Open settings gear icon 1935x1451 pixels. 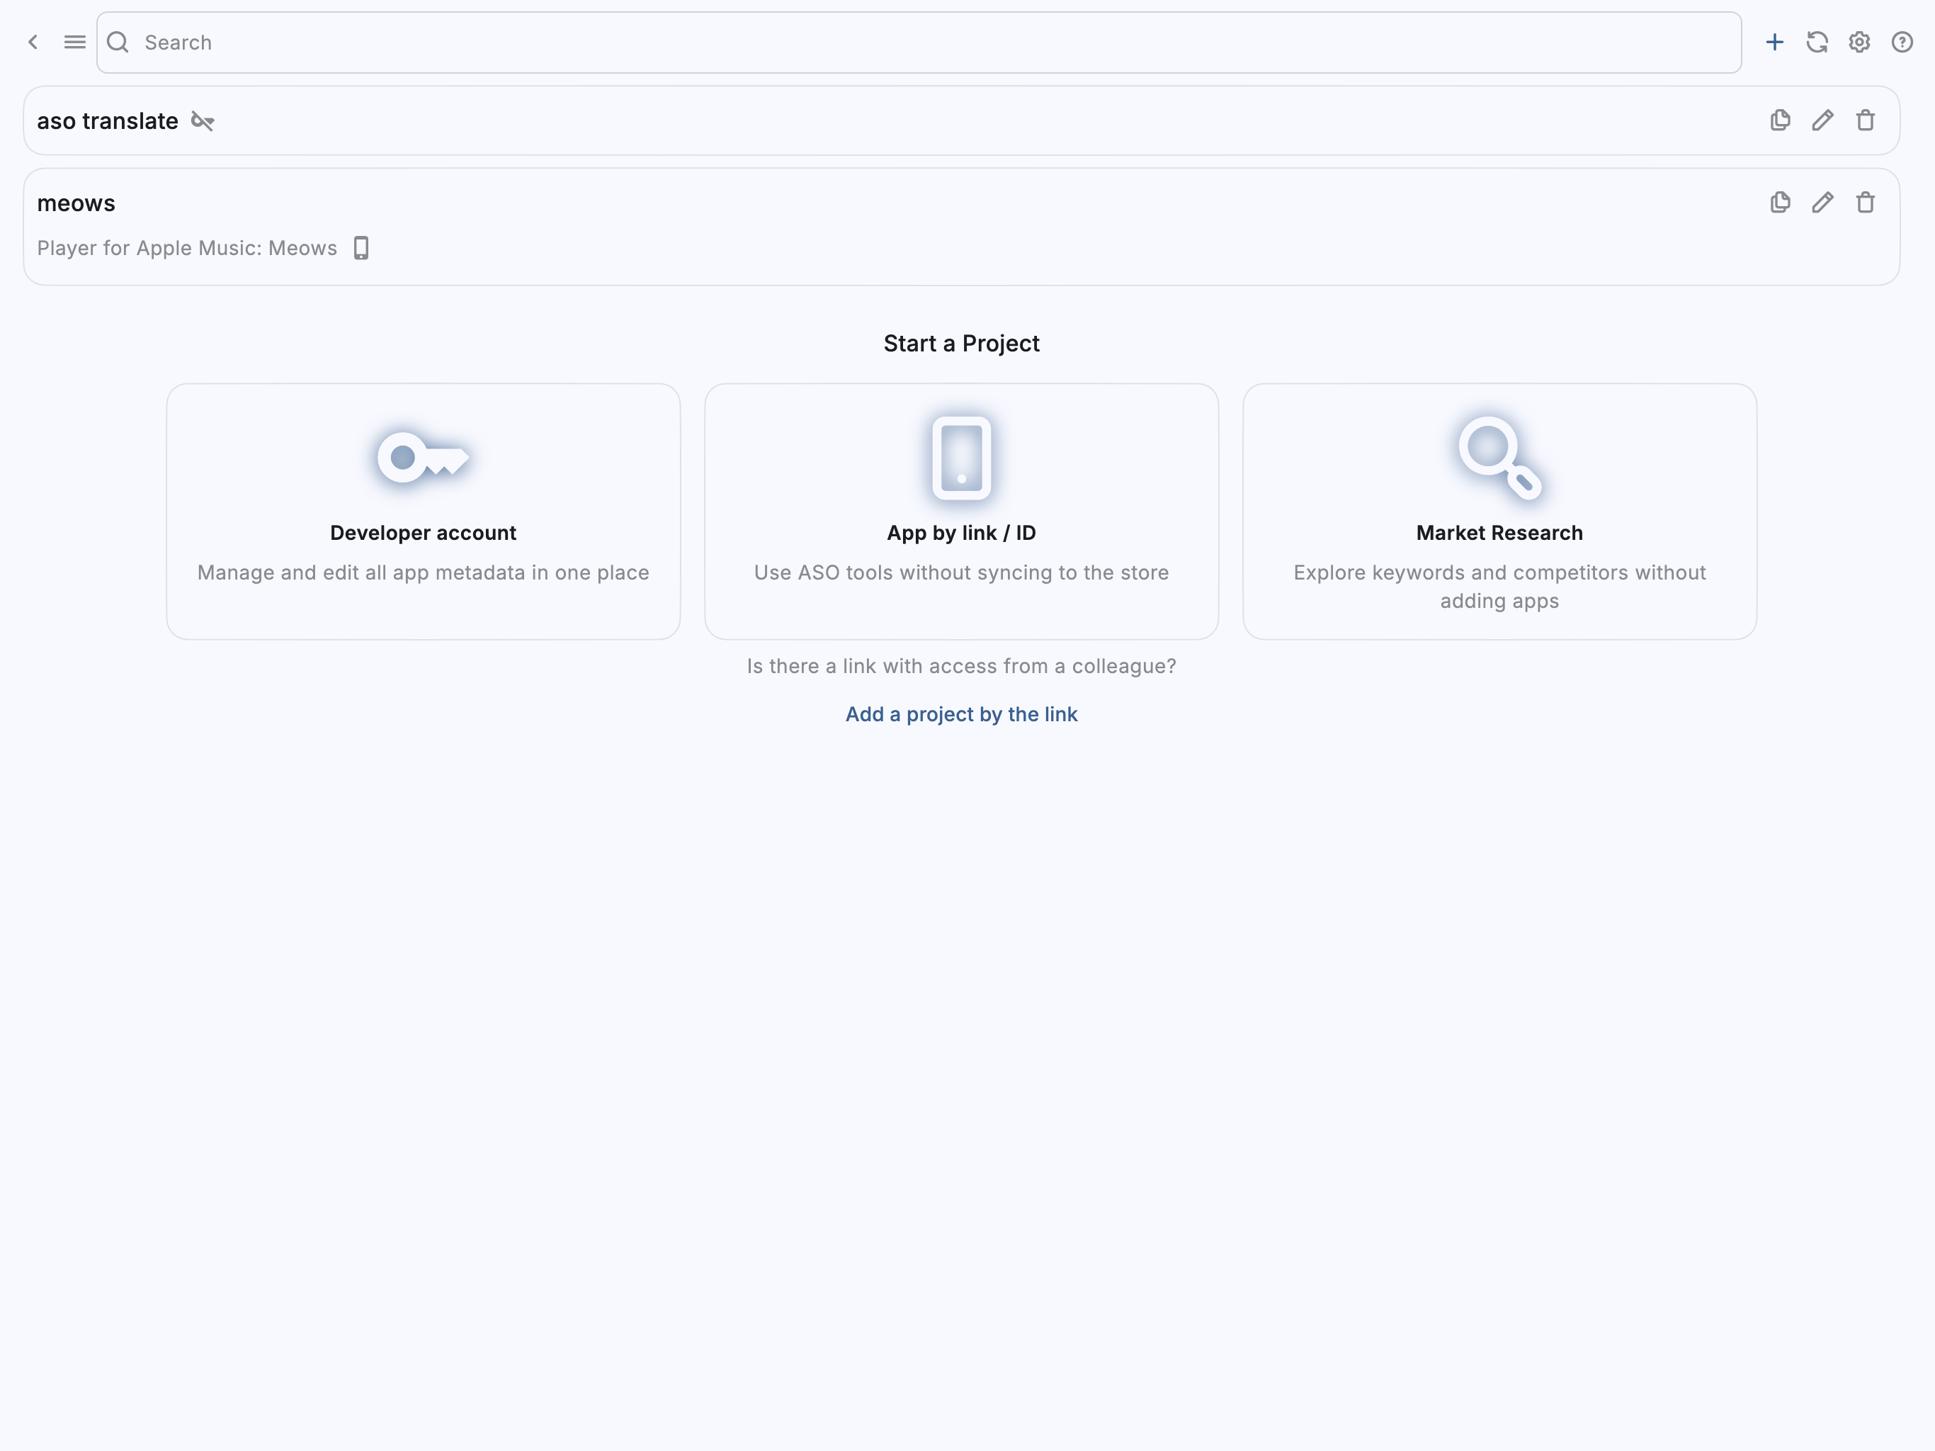click(x=1859, y=42)
